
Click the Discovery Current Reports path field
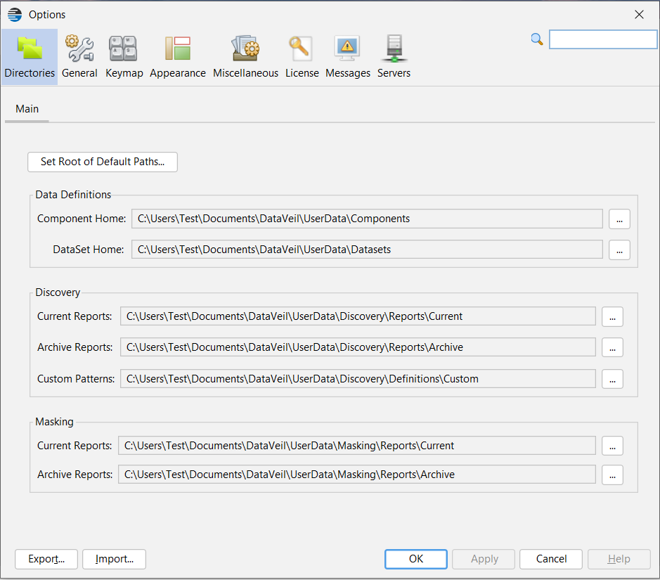click(x=358, y=316)
